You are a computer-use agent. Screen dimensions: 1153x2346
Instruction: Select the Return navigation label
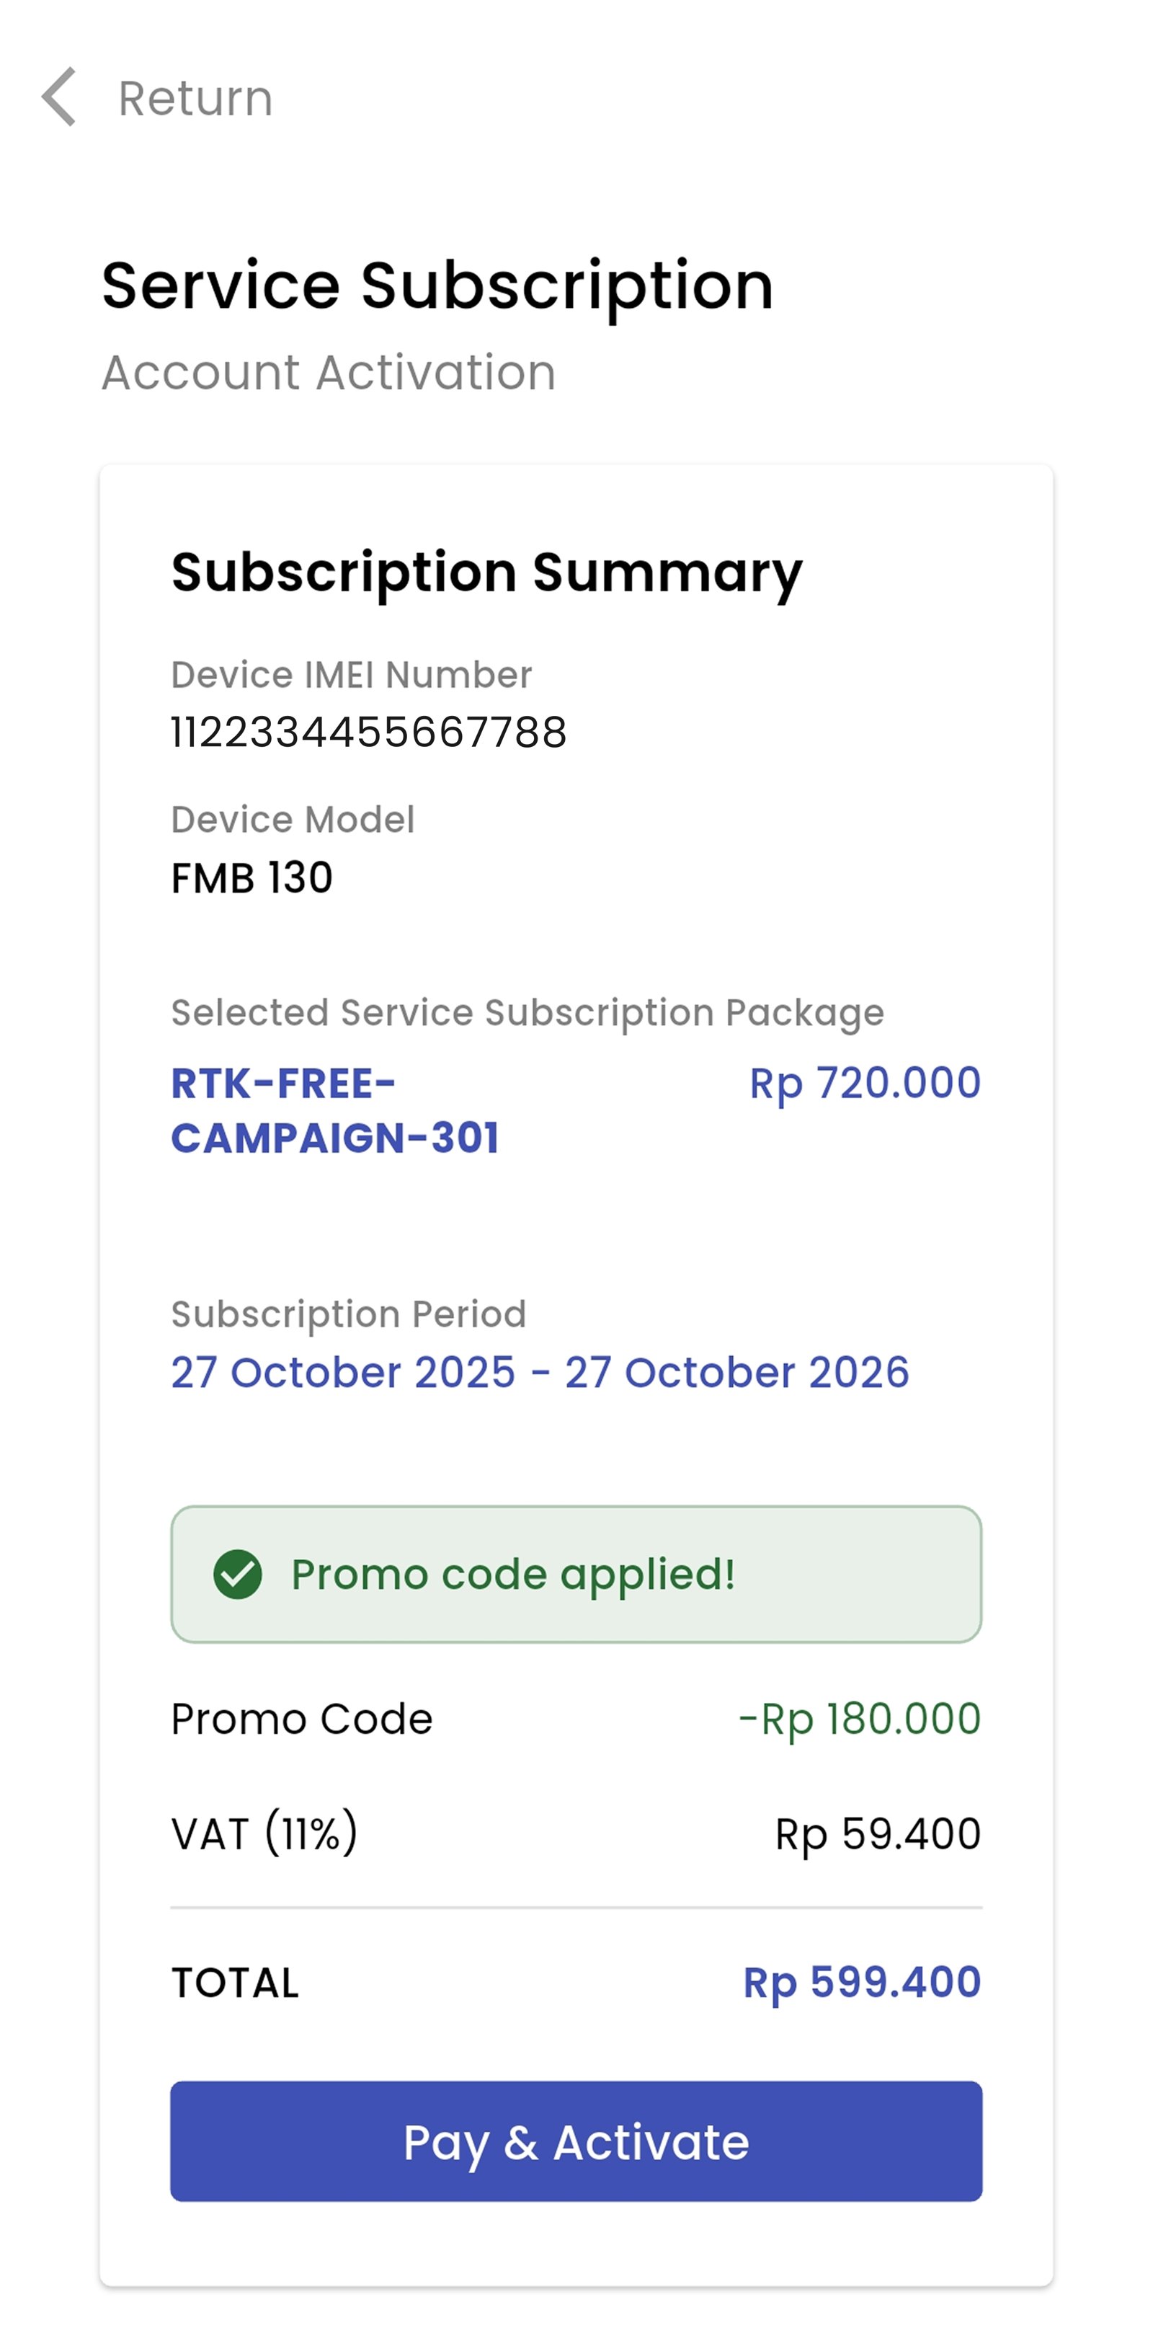[x=193, y=98]
